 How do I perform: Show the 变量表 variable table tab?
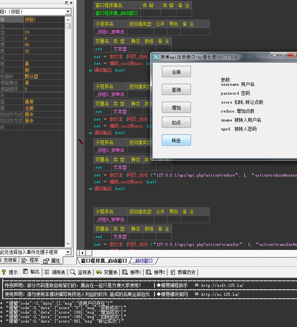coord(107,272)
